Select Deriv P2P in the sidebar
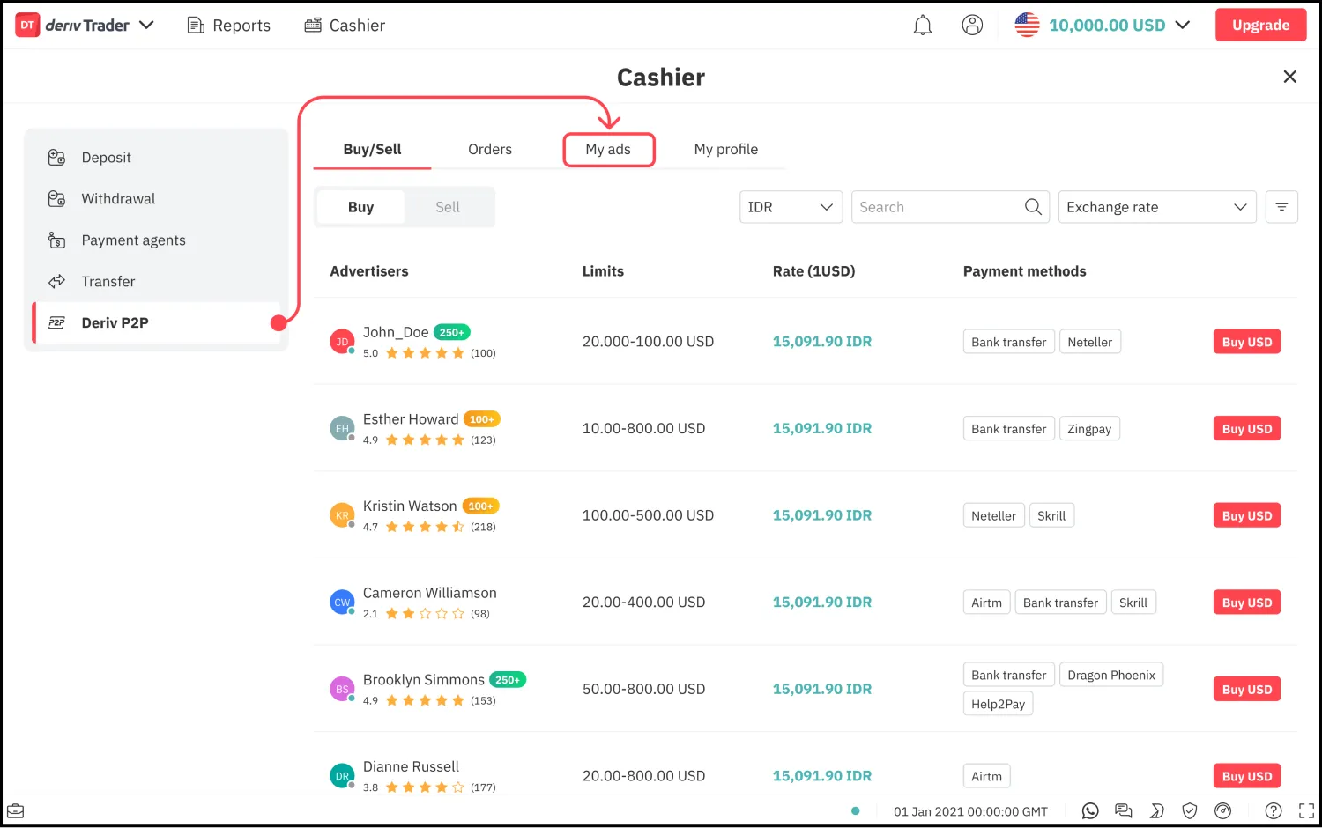The image size is (1322, 828). (159, 323)
